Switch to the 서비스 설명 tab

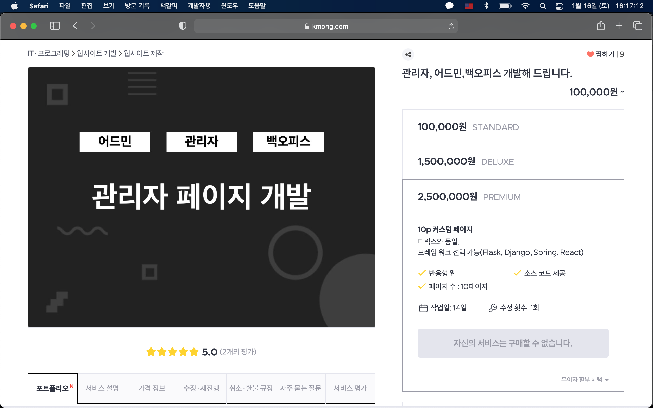[x=102, y=388]
